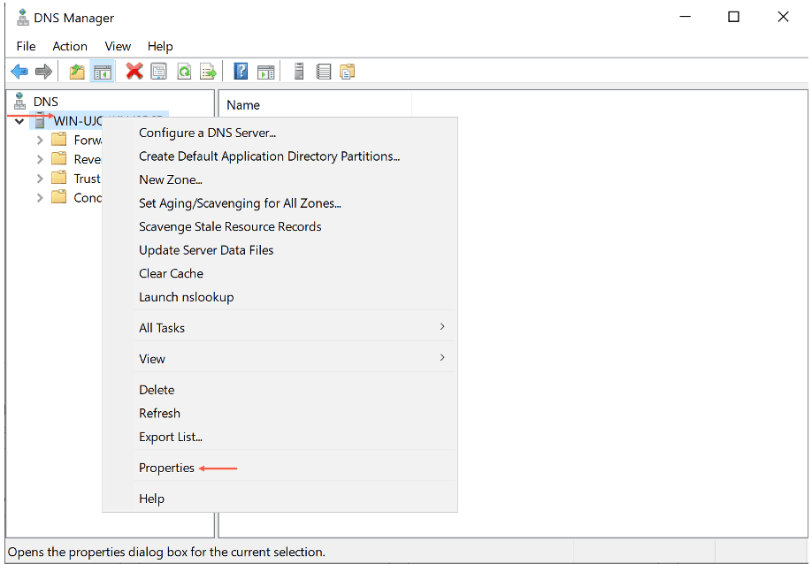Click the Properties icon in the toolbar
812x564 pixels.
(159, 72)
